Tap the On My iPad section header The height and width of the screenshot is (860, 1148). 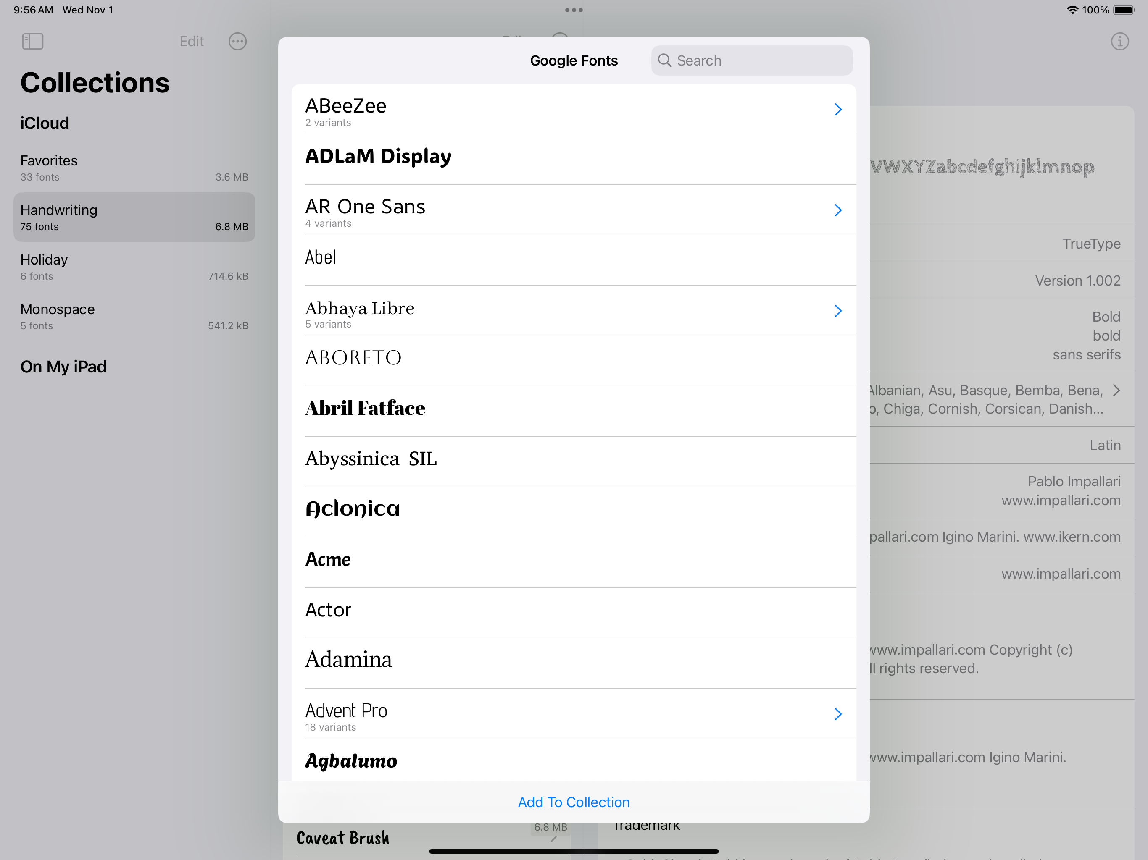point(63,367)
